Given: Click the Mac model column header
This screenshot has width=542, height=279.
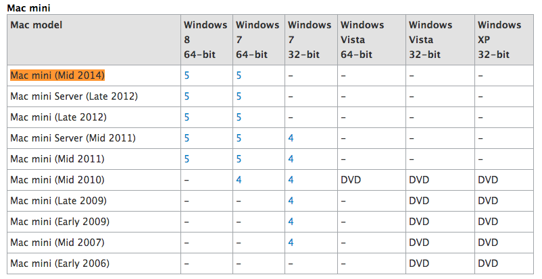Looking at the screenshot, I should tap(36, 25).
